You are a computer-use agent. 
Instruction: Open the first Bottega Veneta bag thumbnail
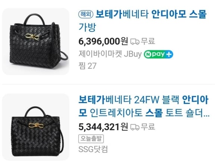pos(36,41)
